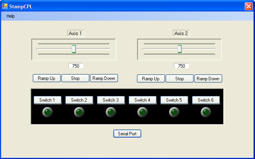Viewport: 255px width, 159px height.
Task: Click the LED indicator below Switch 4
Action: [x=142, y=112]
